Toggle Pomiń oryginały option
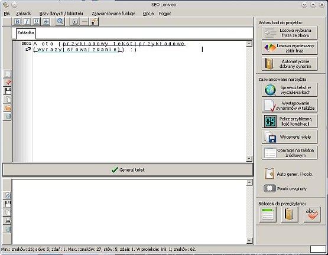The image size is (328, 255). 285,188
